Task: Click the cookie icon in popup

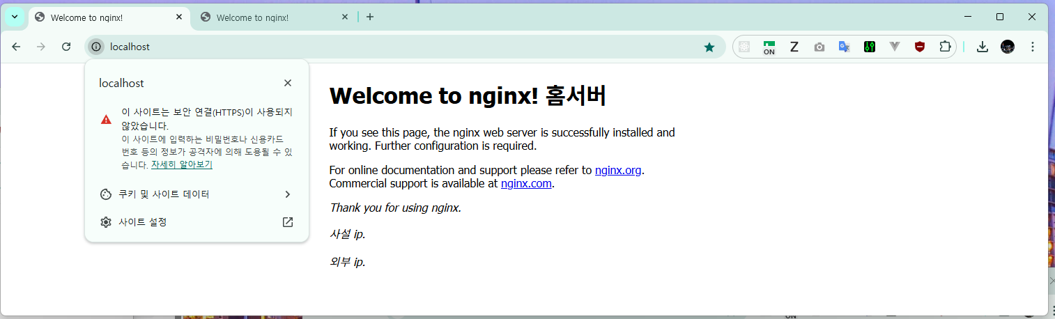Action: tap(106, 194)
